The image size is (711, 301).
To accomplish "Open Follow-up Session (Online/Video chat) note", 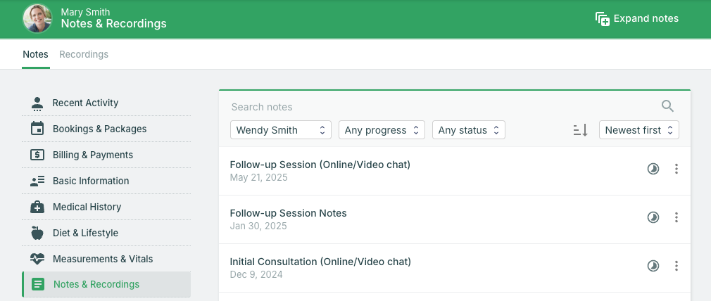I will pyautogui.click(x=320, y=165).
